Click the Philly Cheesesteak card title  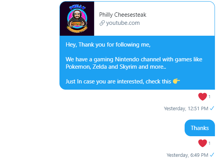click(x=122, y=15)
